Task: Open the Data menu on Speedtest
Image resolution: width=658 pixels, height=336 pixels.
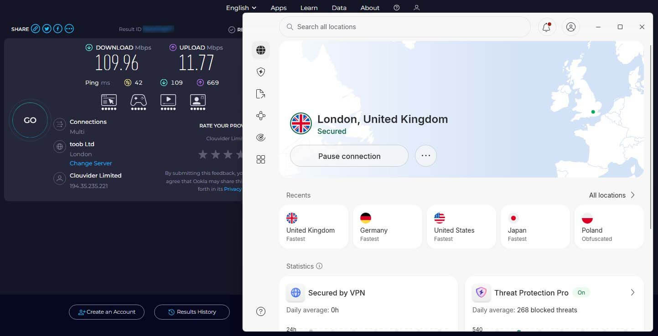Action: pos(339,8)
